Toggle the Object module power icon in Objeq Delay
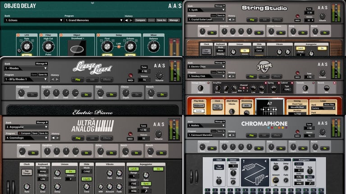 61,35
